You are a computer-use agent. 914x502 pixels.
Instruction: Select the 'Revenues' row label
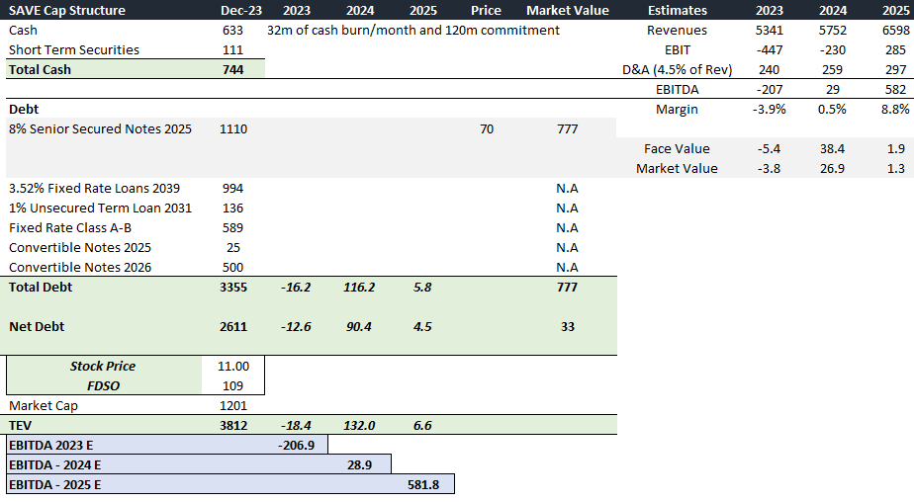click(677, 31)
